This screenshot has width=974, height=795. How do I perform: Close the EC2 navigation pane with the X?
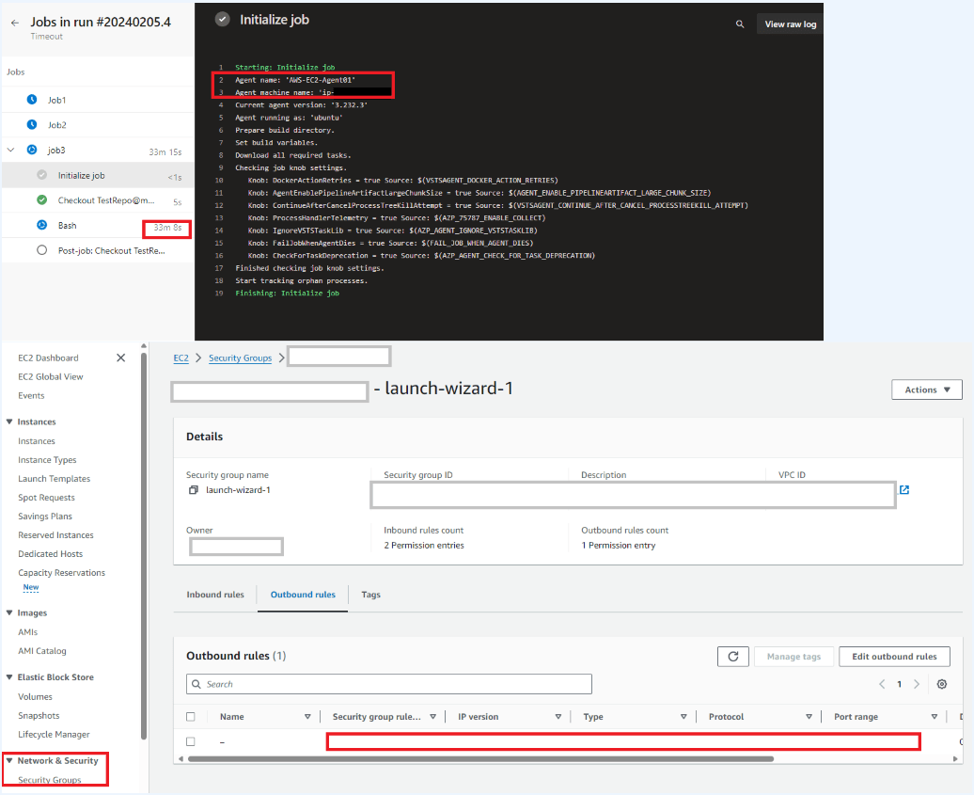tap(120, 358)
